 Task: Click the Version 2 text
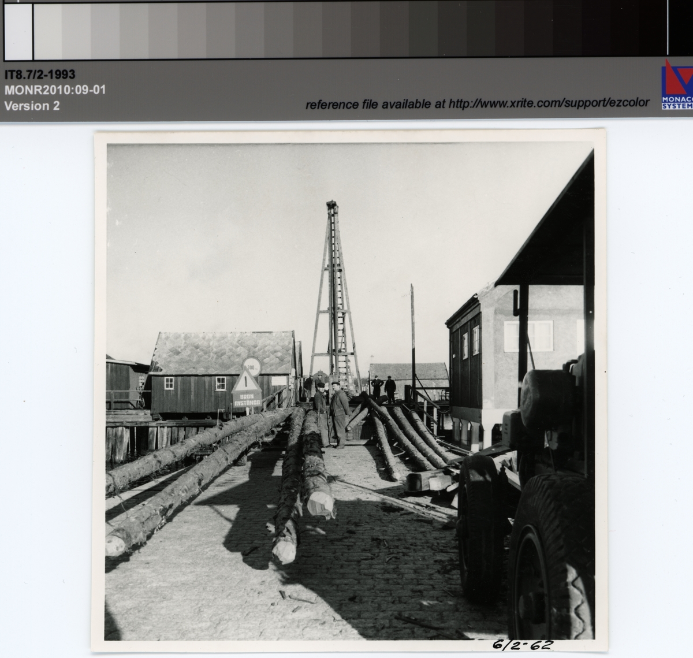(x=32, y=106)
